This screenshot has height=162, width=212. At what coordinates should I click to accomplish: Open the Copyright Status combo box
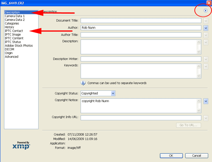tap(98, 93)
